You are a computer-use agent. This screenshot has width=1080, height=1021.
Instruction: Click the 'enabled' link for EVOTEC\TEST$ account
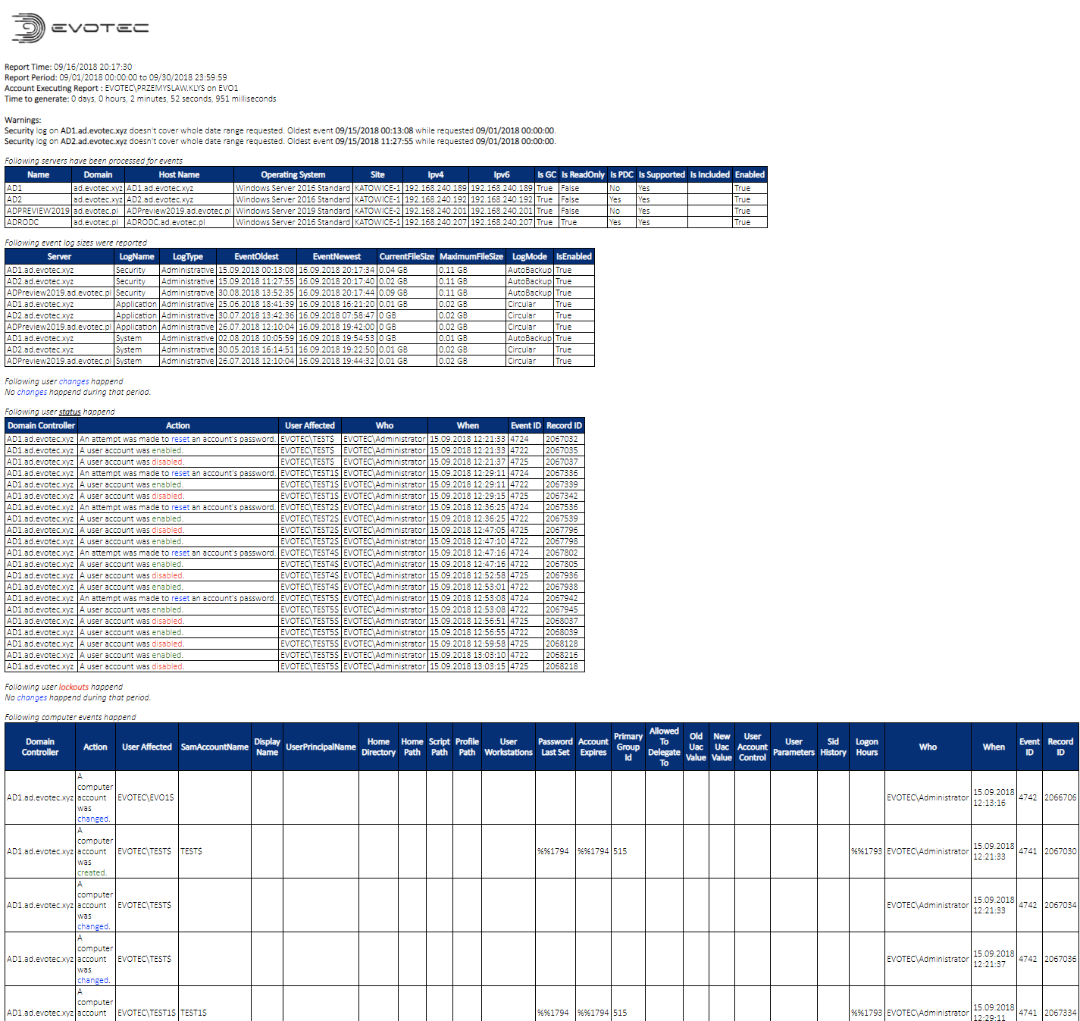[166, 450]
